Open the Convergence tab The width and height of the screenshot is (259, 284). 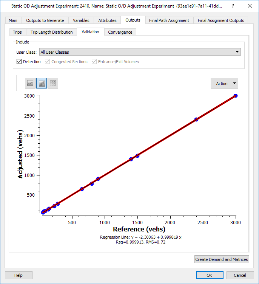120,32
